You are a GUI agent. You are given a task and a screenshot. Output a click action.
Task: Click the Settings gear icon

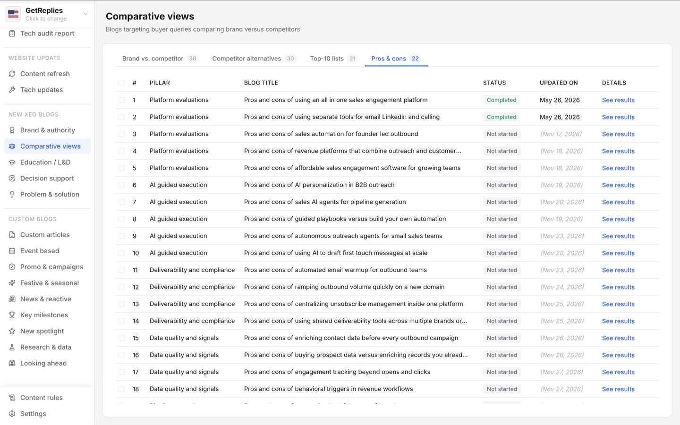click(x=12, y=414)
